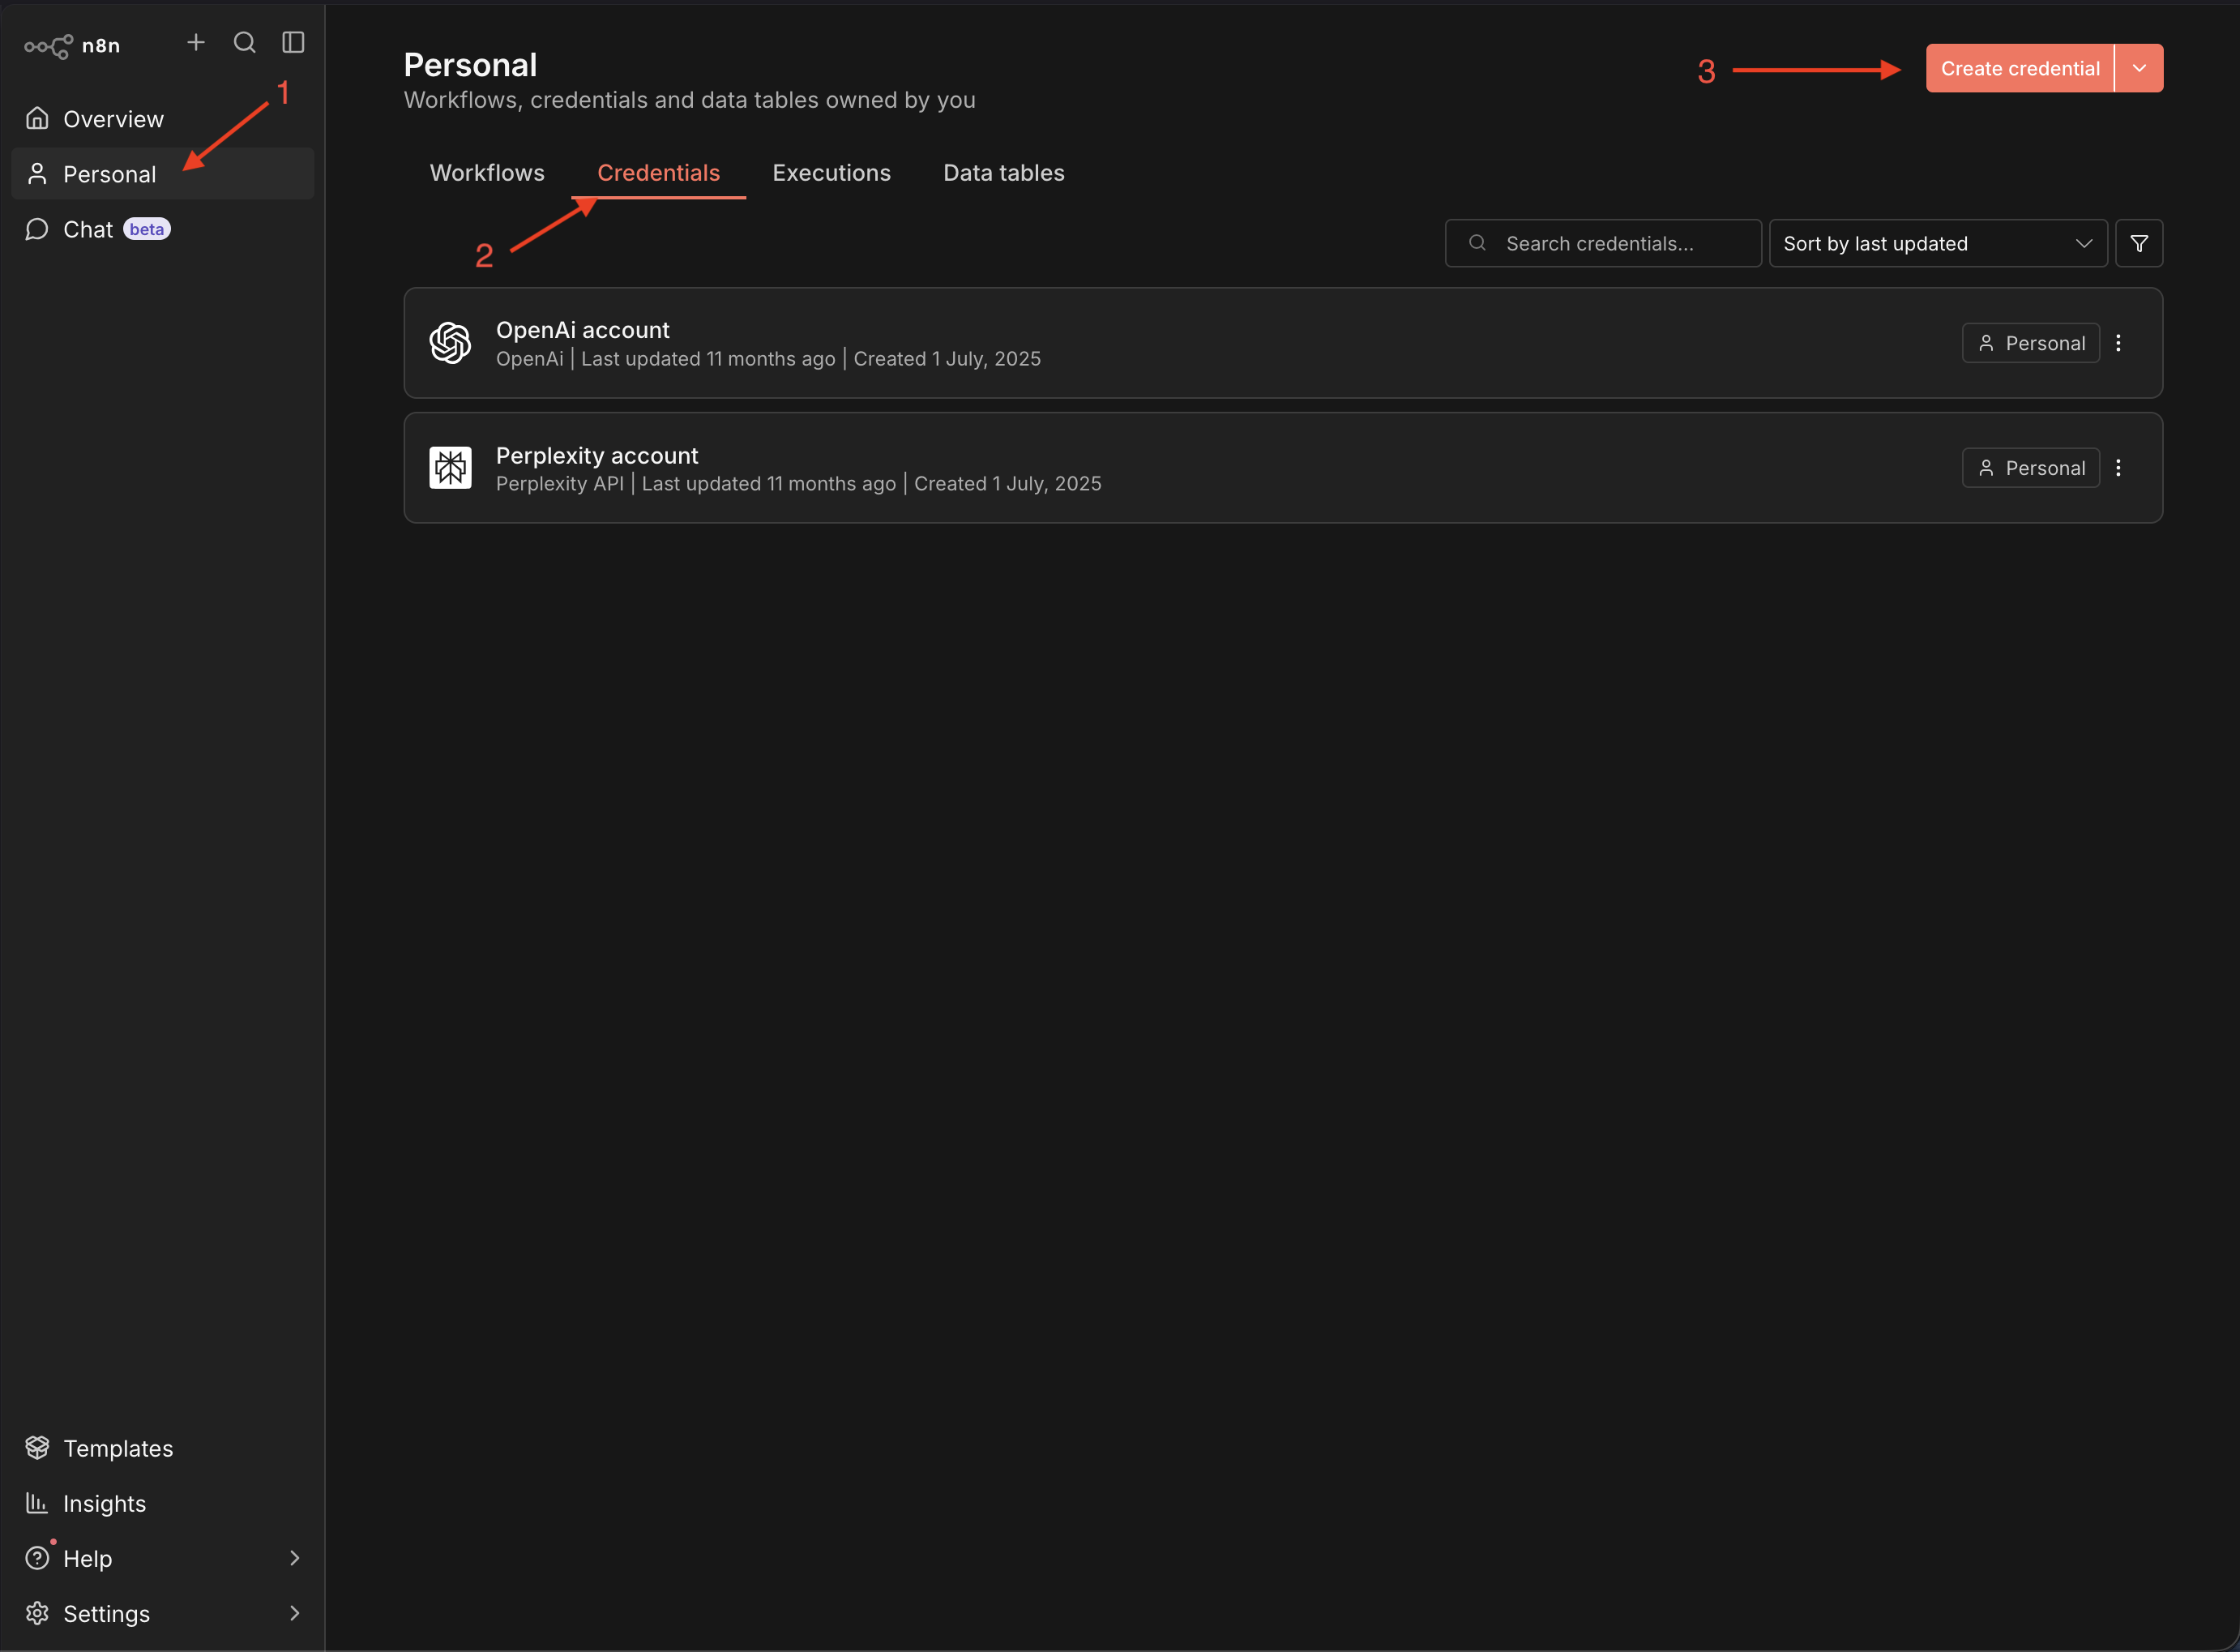Open search with the magnifier icon in sidebar
2240x1652 pixels.
(x=245, y=42)
